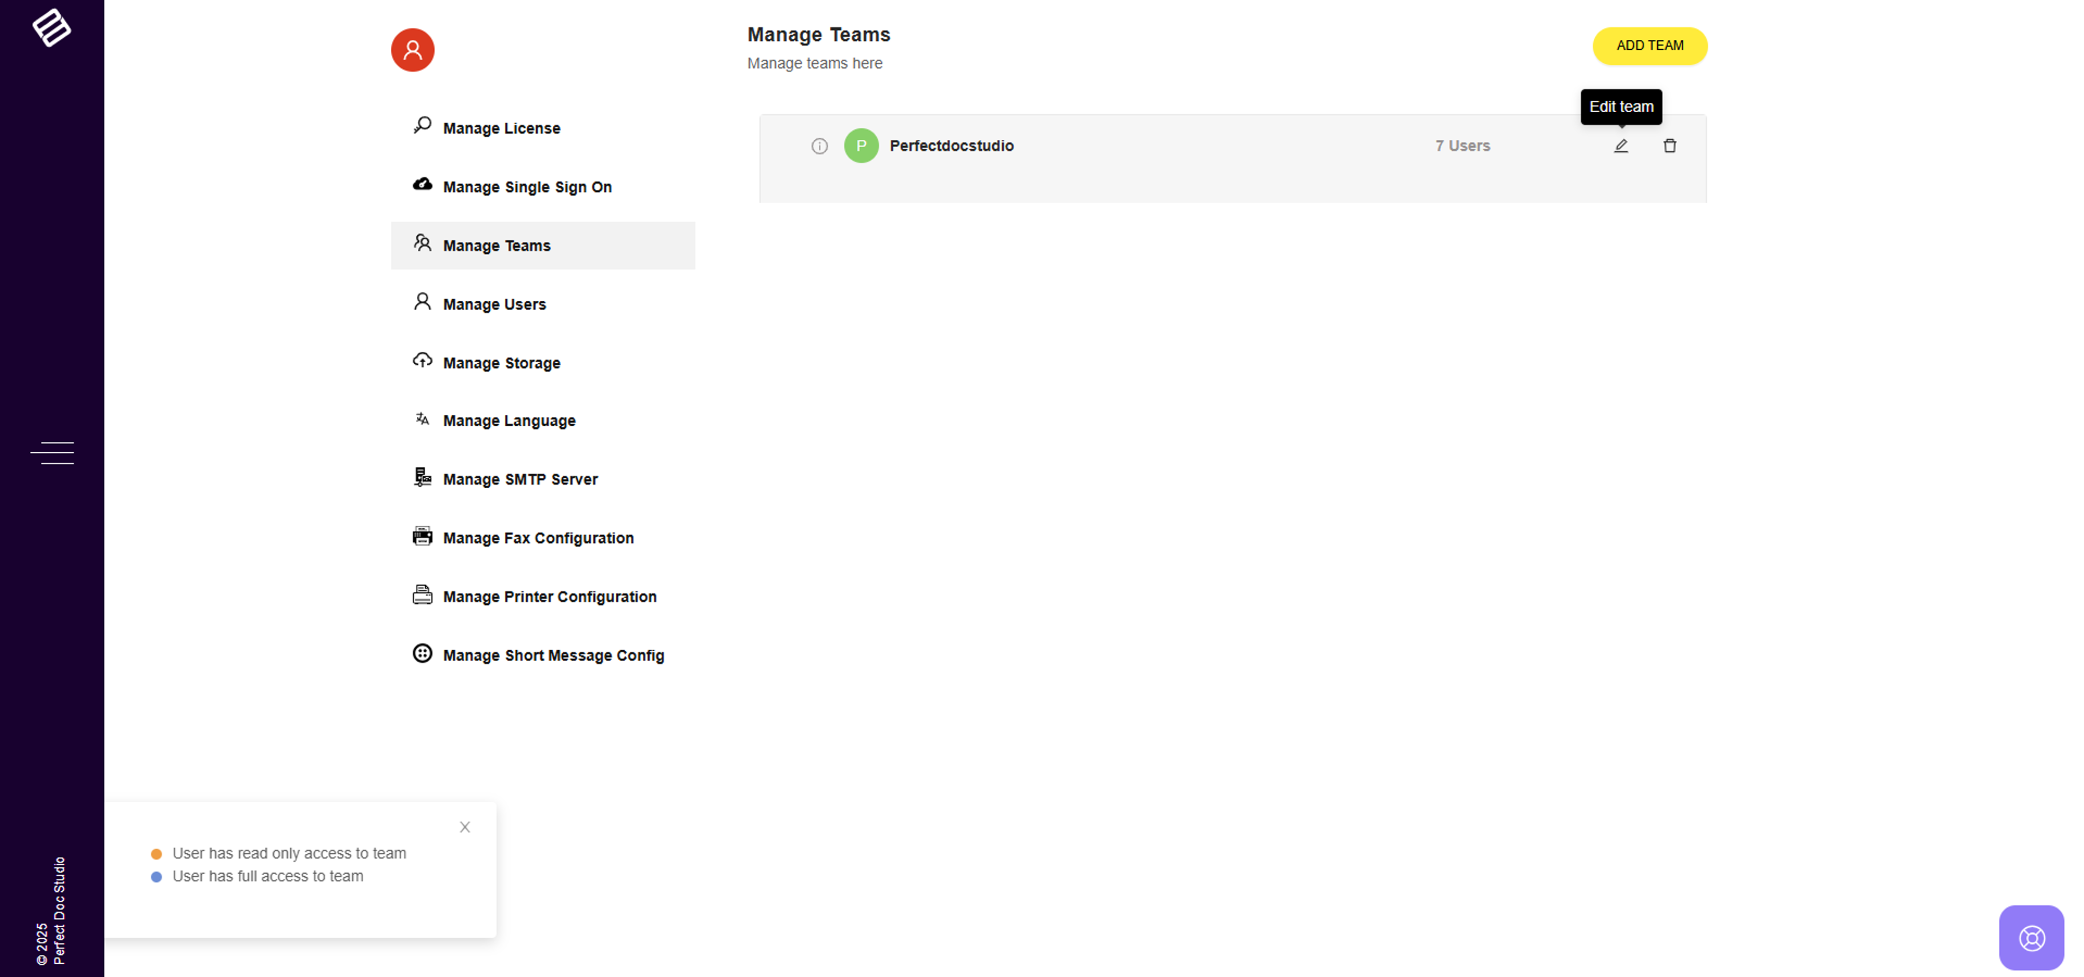Open Manage Users page
The width and height of the screenshot is (2084, 977).
[494, 304]
